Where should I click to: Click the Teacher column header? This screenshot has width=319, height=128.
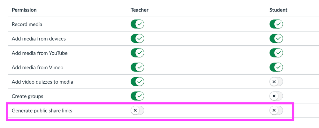click(x=140, y=10)
